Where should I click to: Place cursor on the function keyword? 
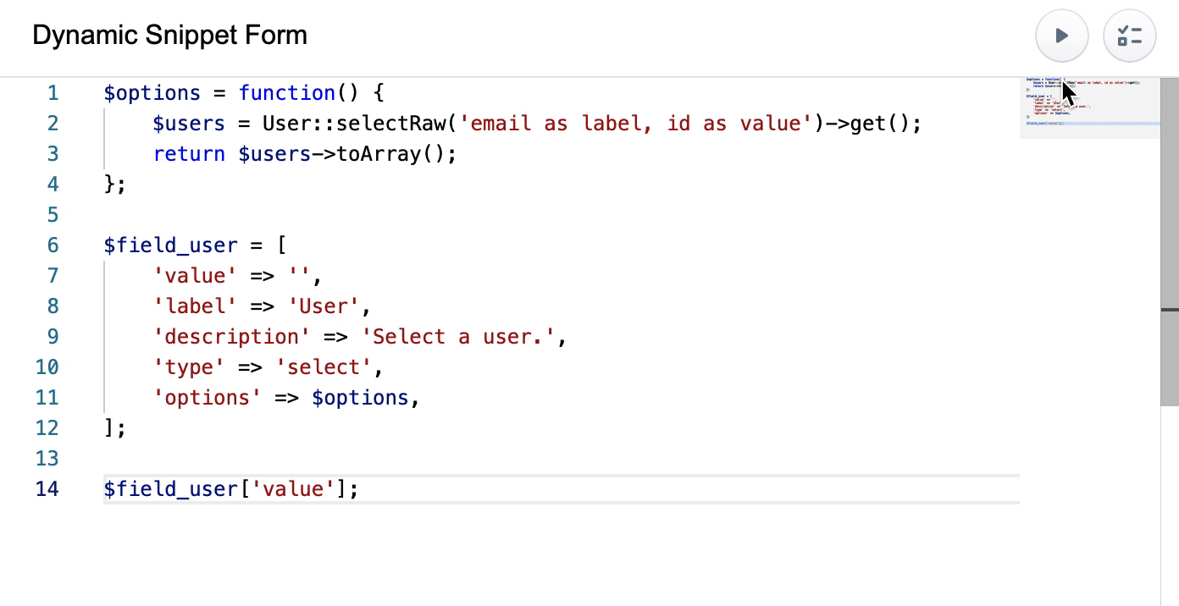pyautogui.click(x=287, y=92)
